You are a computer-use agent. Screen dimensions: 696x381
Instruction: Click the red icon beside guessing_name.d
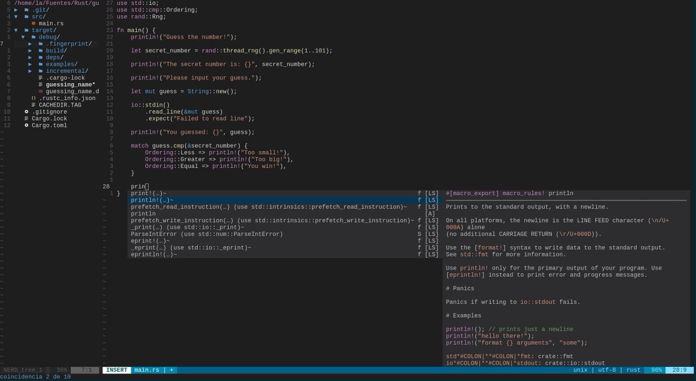(x=41, y=91)
